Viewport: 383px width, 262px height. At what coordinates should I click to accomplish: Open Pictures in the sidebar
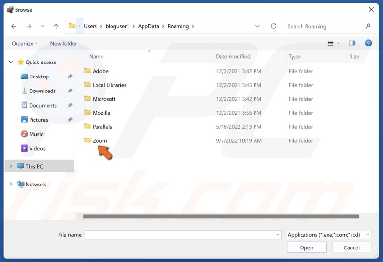[x=38, y=120]
